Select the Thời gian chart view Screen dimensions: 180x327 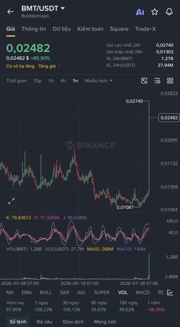pos(16,81)
